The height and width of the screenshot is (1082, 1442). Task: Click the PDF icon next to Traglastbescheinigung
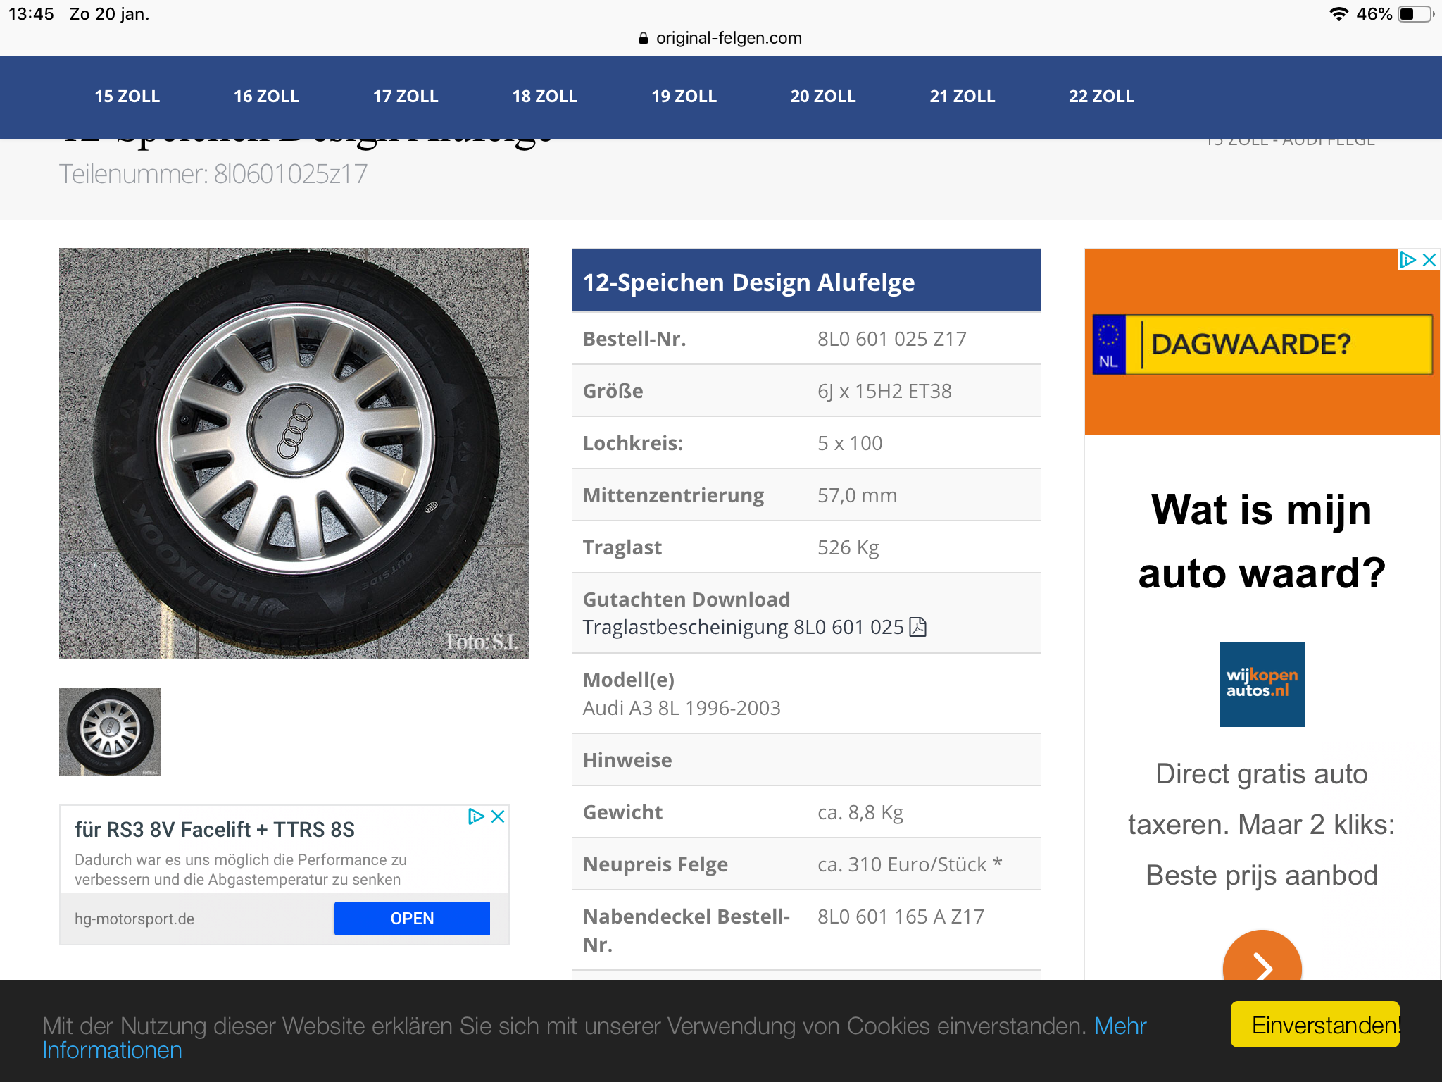click(917, 627)
